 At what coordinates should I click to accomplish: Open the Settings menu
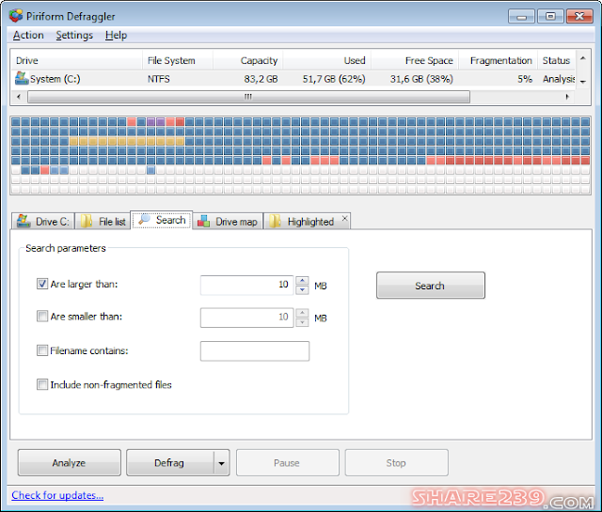click(74, 35)
